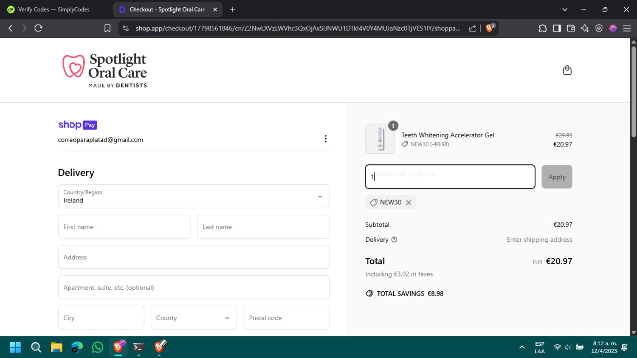This screenshot has height=358, width=637.
Task: Open the Teeth Whitening Accelerator Gel thumbnail
Action: (380, 138)
